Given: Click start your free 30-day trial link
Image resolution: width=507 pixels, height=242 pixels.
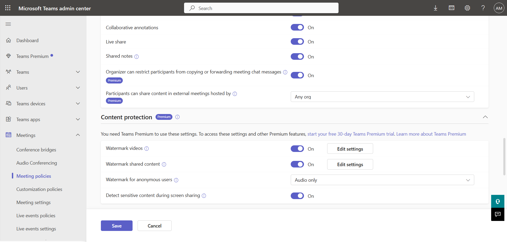Looking at the screenshot, I should (351, 134).
